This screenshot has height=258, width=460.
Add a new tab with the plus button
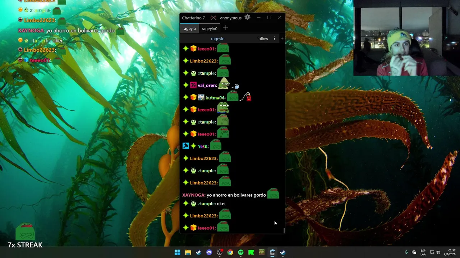(225, 28)
